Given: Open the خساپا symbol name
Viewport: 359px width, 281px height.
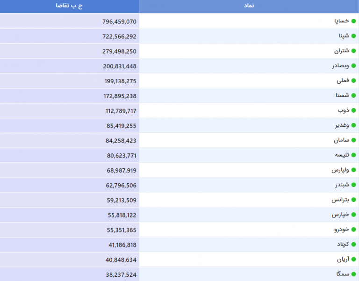Looking at the screenshot, I should (342, 21).
